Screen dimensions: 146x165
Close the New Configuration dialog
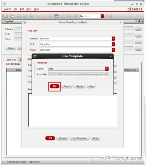click(121, 22)
